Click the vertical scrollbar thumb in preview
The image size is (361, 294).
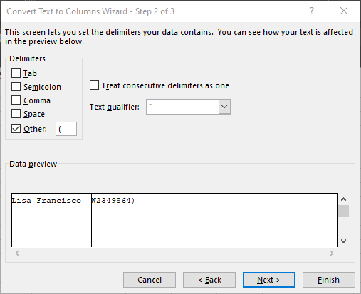[x=343, y=211]
